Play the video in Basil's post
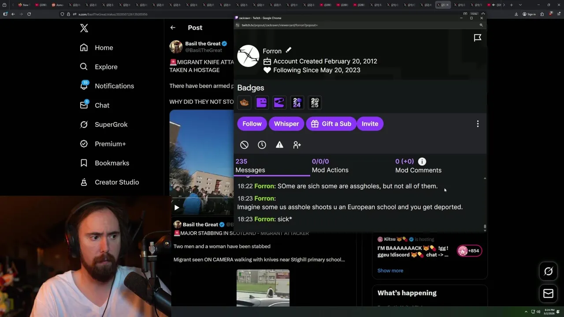The width and height of the screenshot is (564, 317). [x=176, y=207]
